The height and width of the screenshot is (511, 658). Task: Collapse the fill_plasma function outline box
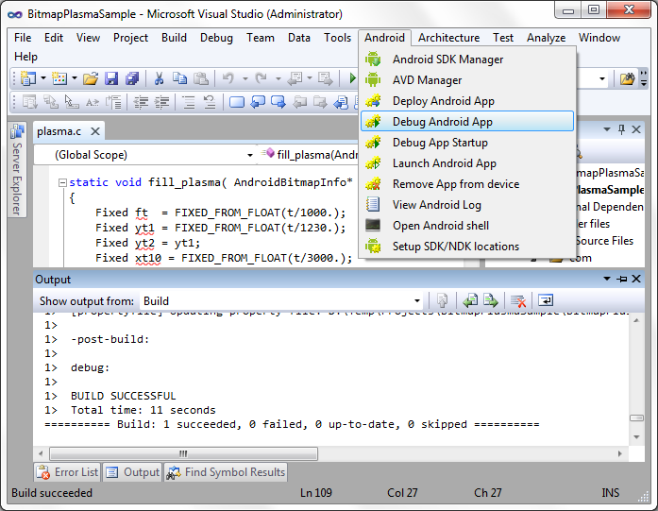click(63, 182)
